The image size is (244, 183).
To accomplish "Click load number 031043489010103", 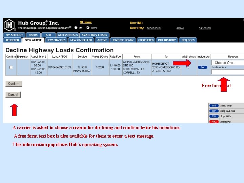I will coord(59,67).
